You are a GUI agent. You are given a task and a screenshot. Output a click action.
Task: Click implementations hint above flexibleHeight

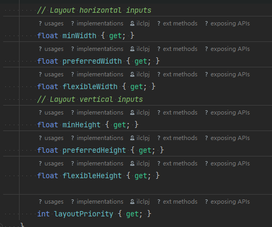pyautogui.click(x=97, y=163)
